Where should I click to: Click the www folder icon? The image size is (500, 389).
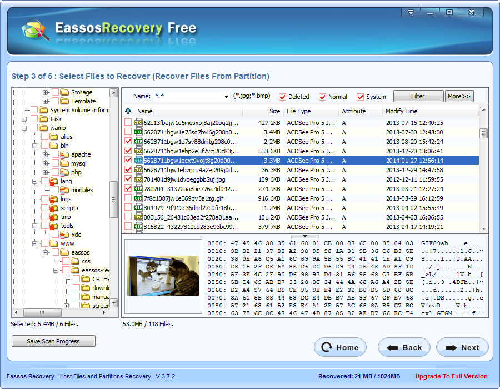[54, 243]
